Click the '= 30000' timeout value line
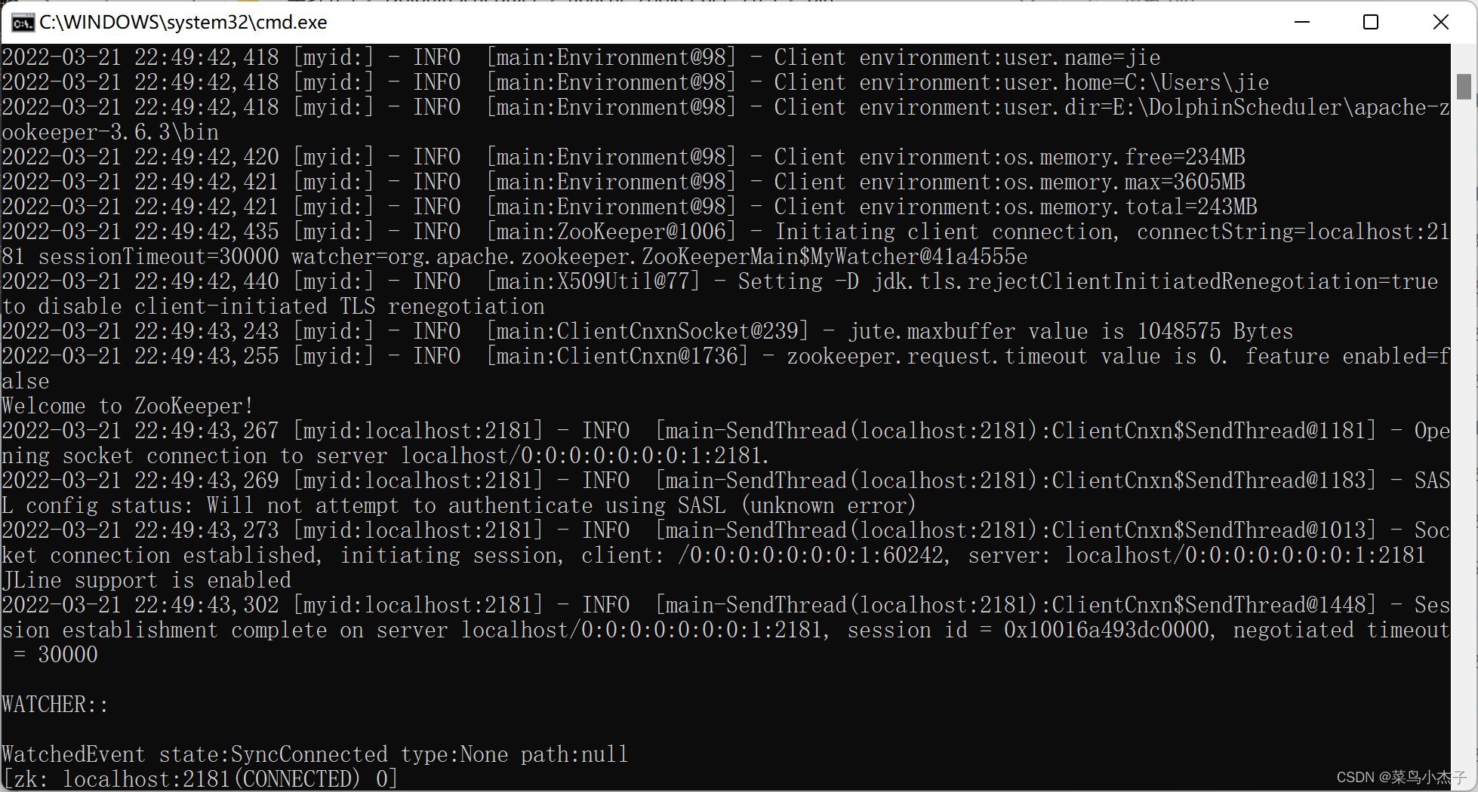 [55, 655]
